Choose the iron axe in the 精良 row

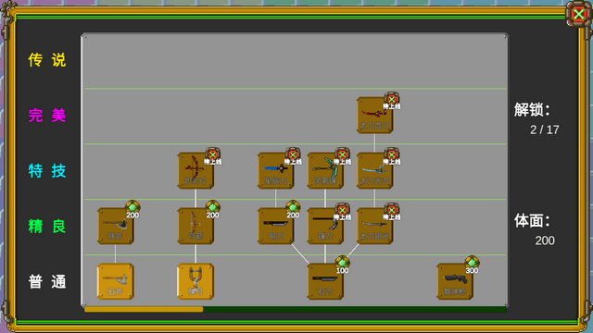point(115,226)
